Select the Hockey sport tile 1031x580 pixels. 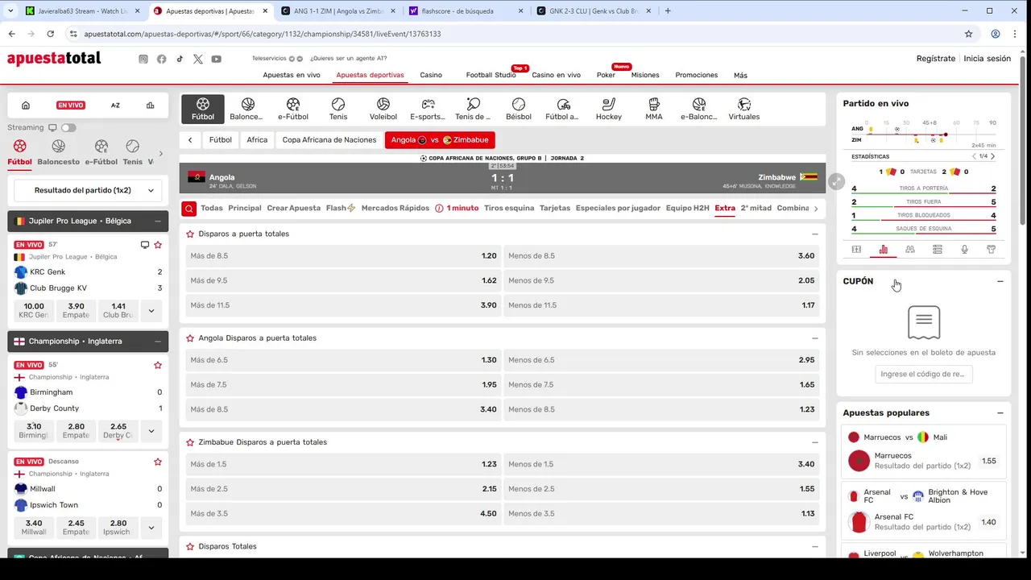click(609, 109)
